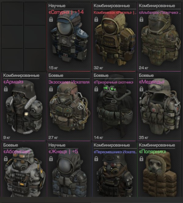183x203 pixels.
Task: Click lock icon on «Жнец» armor card
Action: [x=51, y=159]
